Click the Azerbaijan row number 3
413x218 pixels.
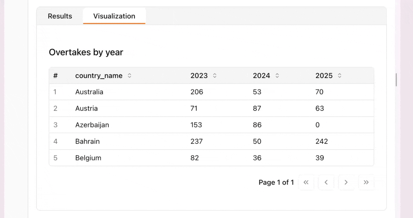(55, 125)
